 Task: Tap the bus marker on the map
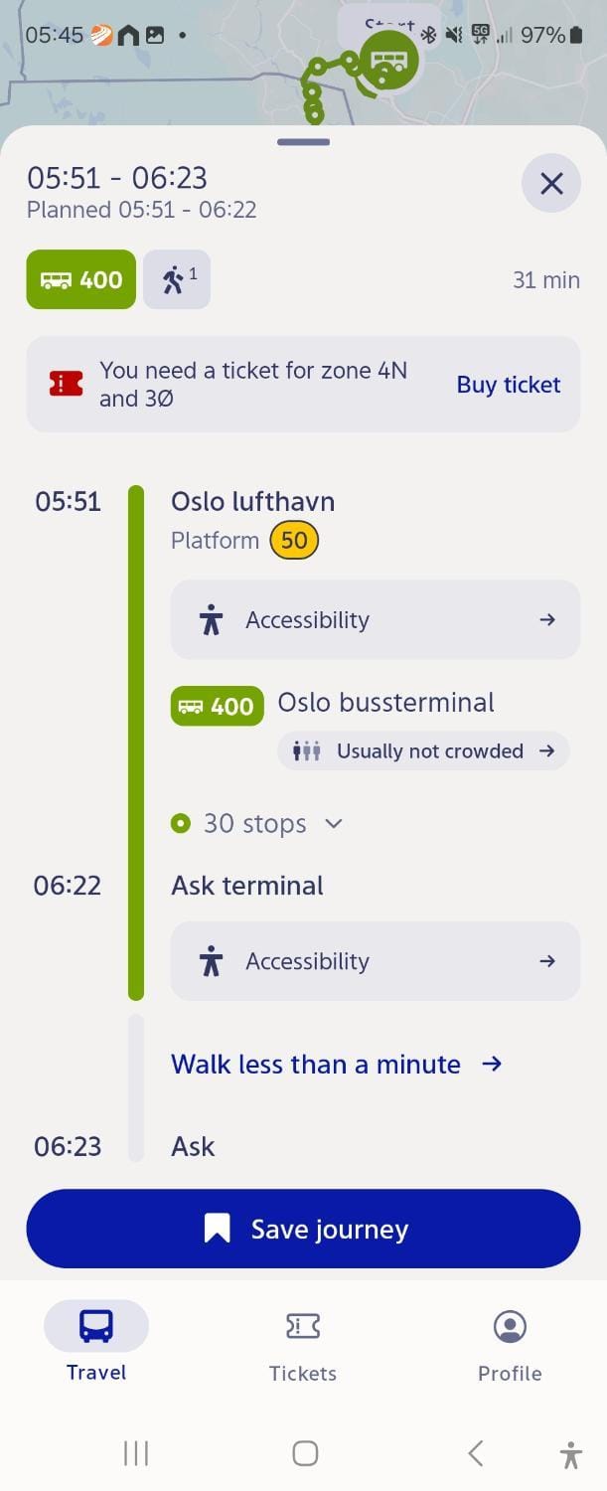388,60
